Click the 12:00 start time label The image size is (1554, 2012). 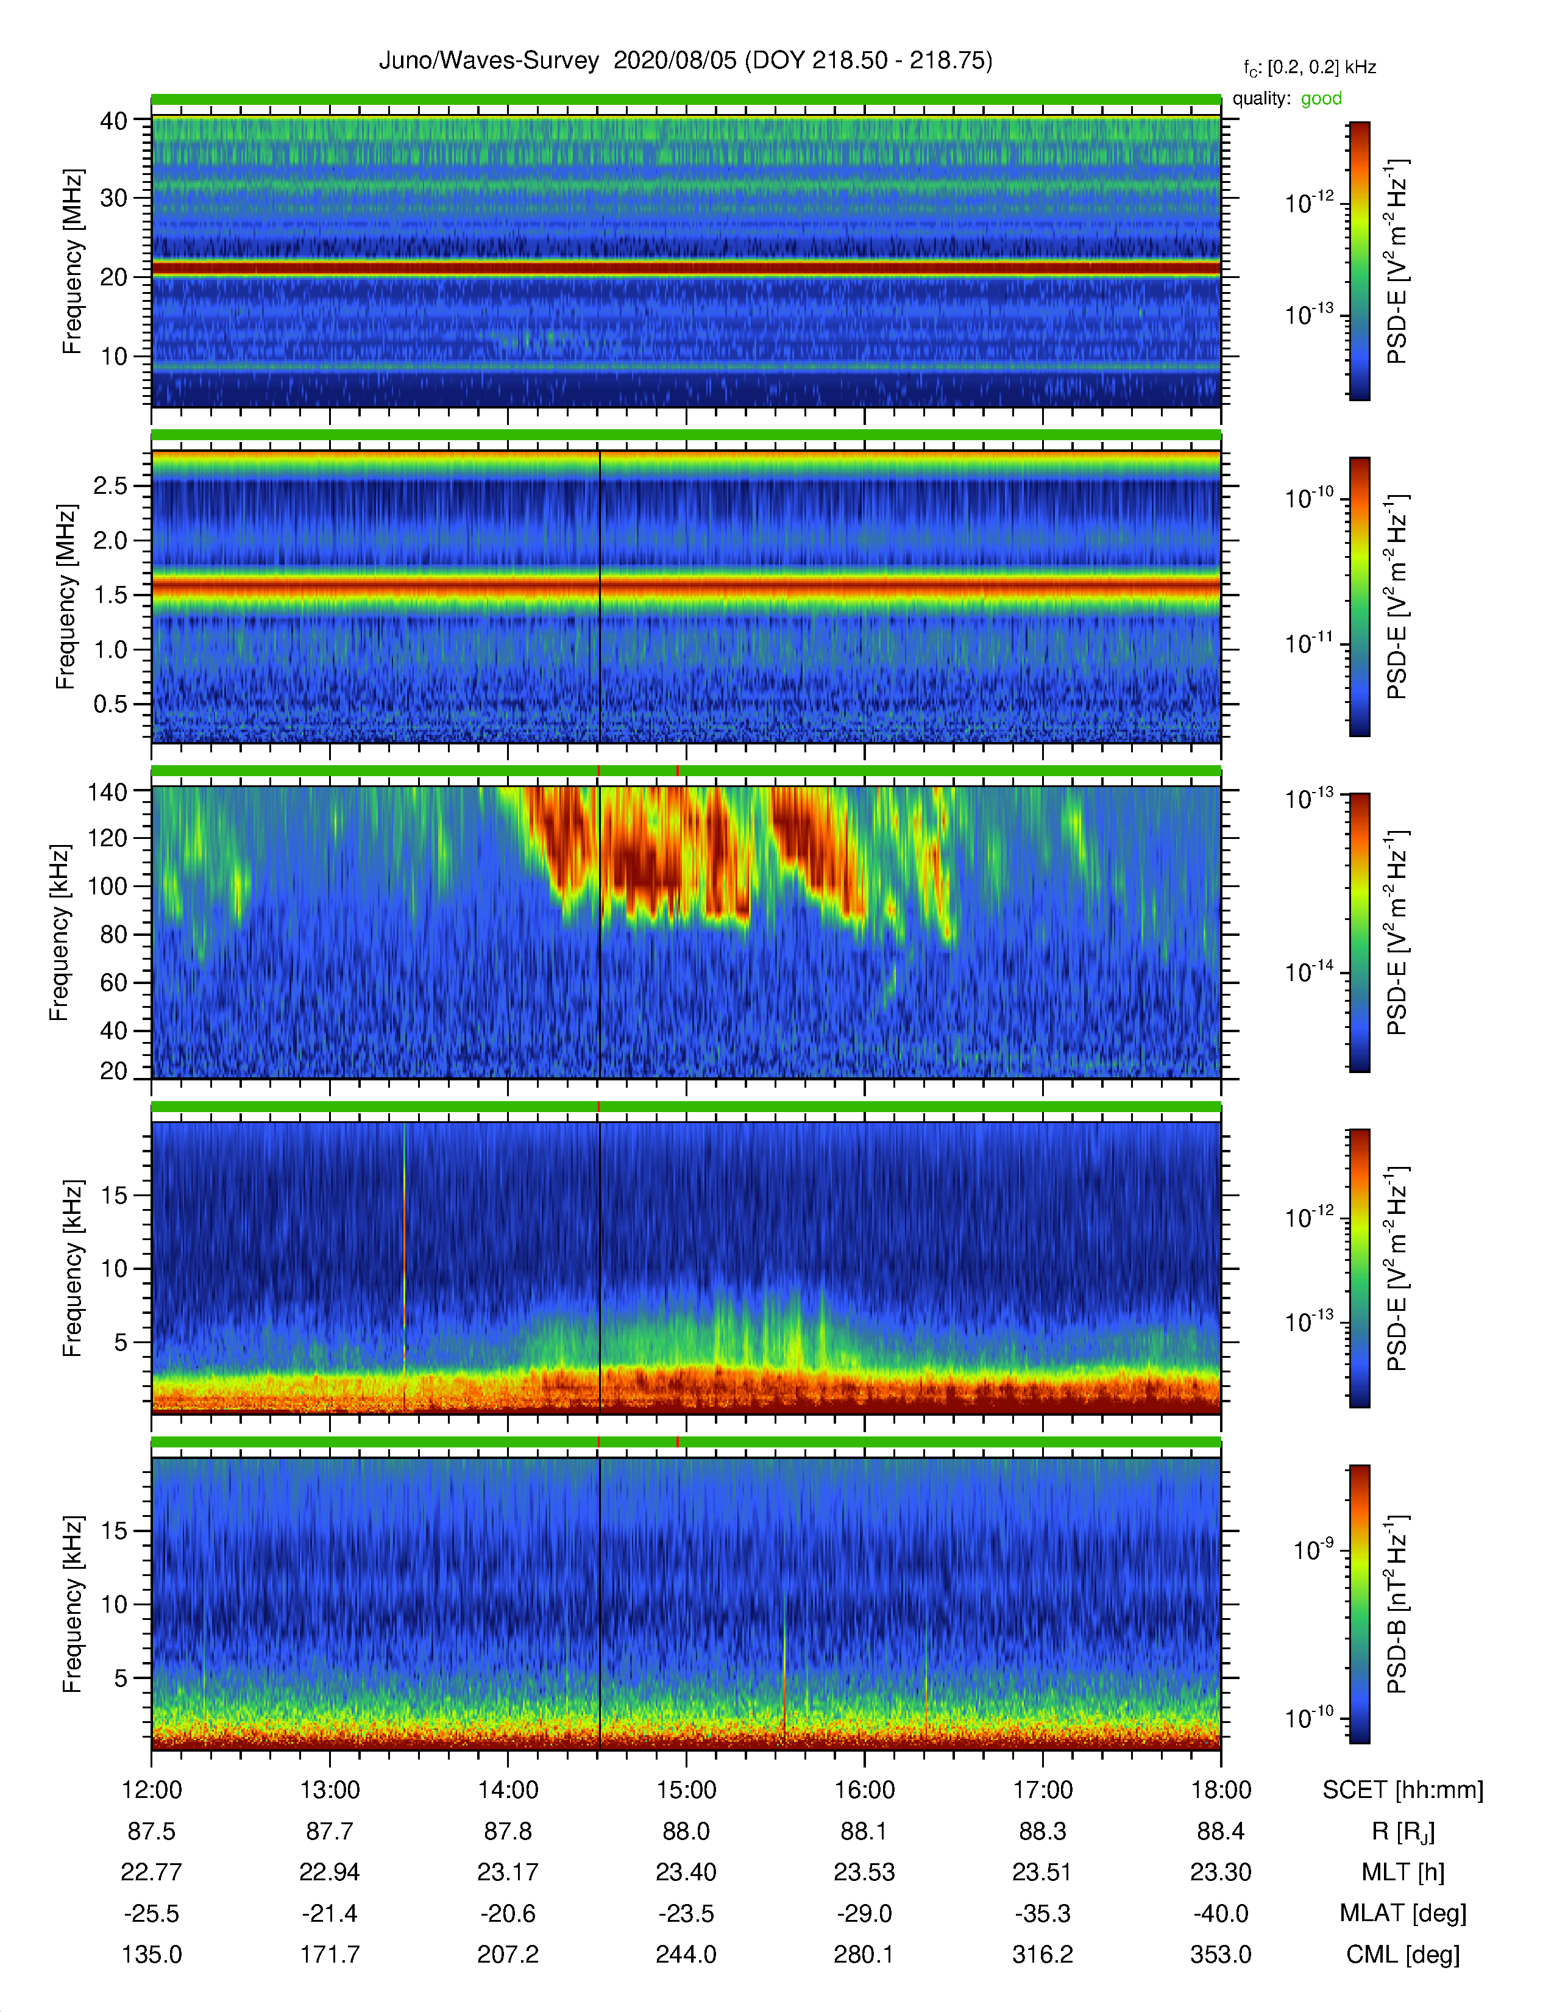(x=152, y=1789)
